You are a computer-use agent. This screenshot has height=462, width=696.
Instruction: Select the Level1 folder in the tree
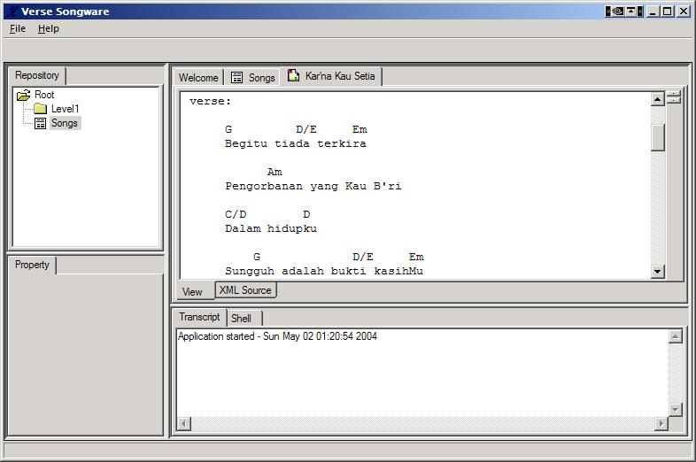tap(66, 109)
